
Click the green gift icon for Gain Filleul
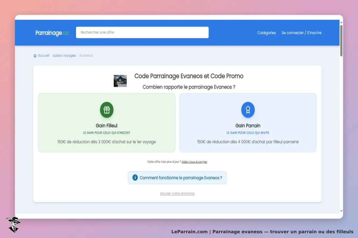click(107, 110)
